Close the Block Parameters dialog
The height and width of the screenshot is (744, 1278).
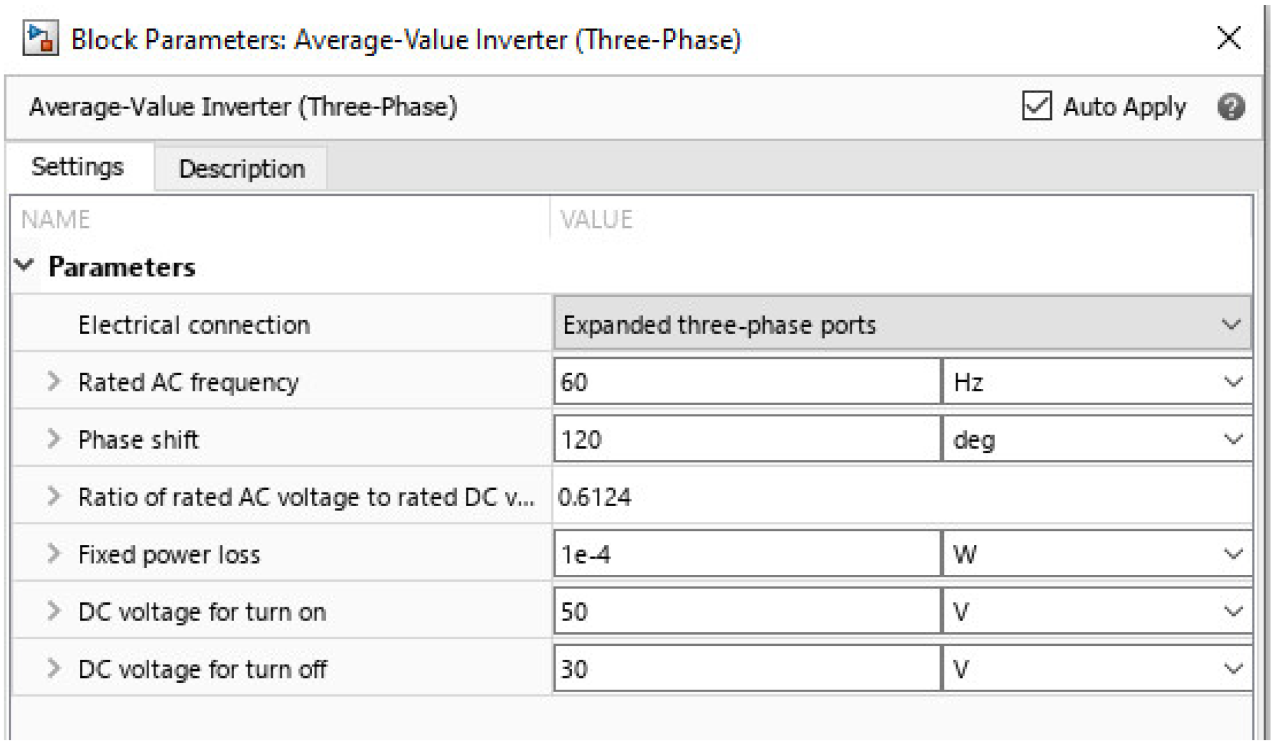[x=1229, y=38]
